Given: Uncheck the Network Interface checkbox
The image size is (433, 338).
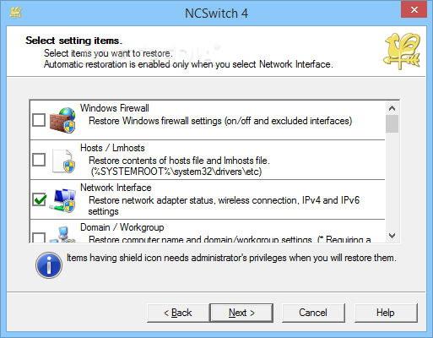Looking at the screenshot, I should coord(39,199).
